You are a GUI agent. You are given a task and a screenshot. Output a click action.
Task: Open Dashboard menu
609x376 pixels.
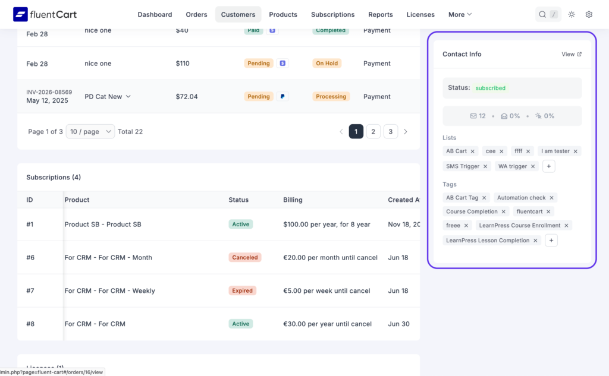155,14
